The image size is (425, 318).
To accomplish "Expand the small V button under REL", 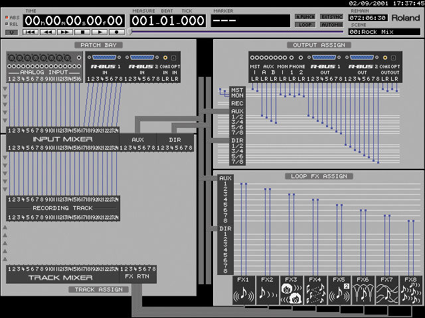I will (12, 32).
